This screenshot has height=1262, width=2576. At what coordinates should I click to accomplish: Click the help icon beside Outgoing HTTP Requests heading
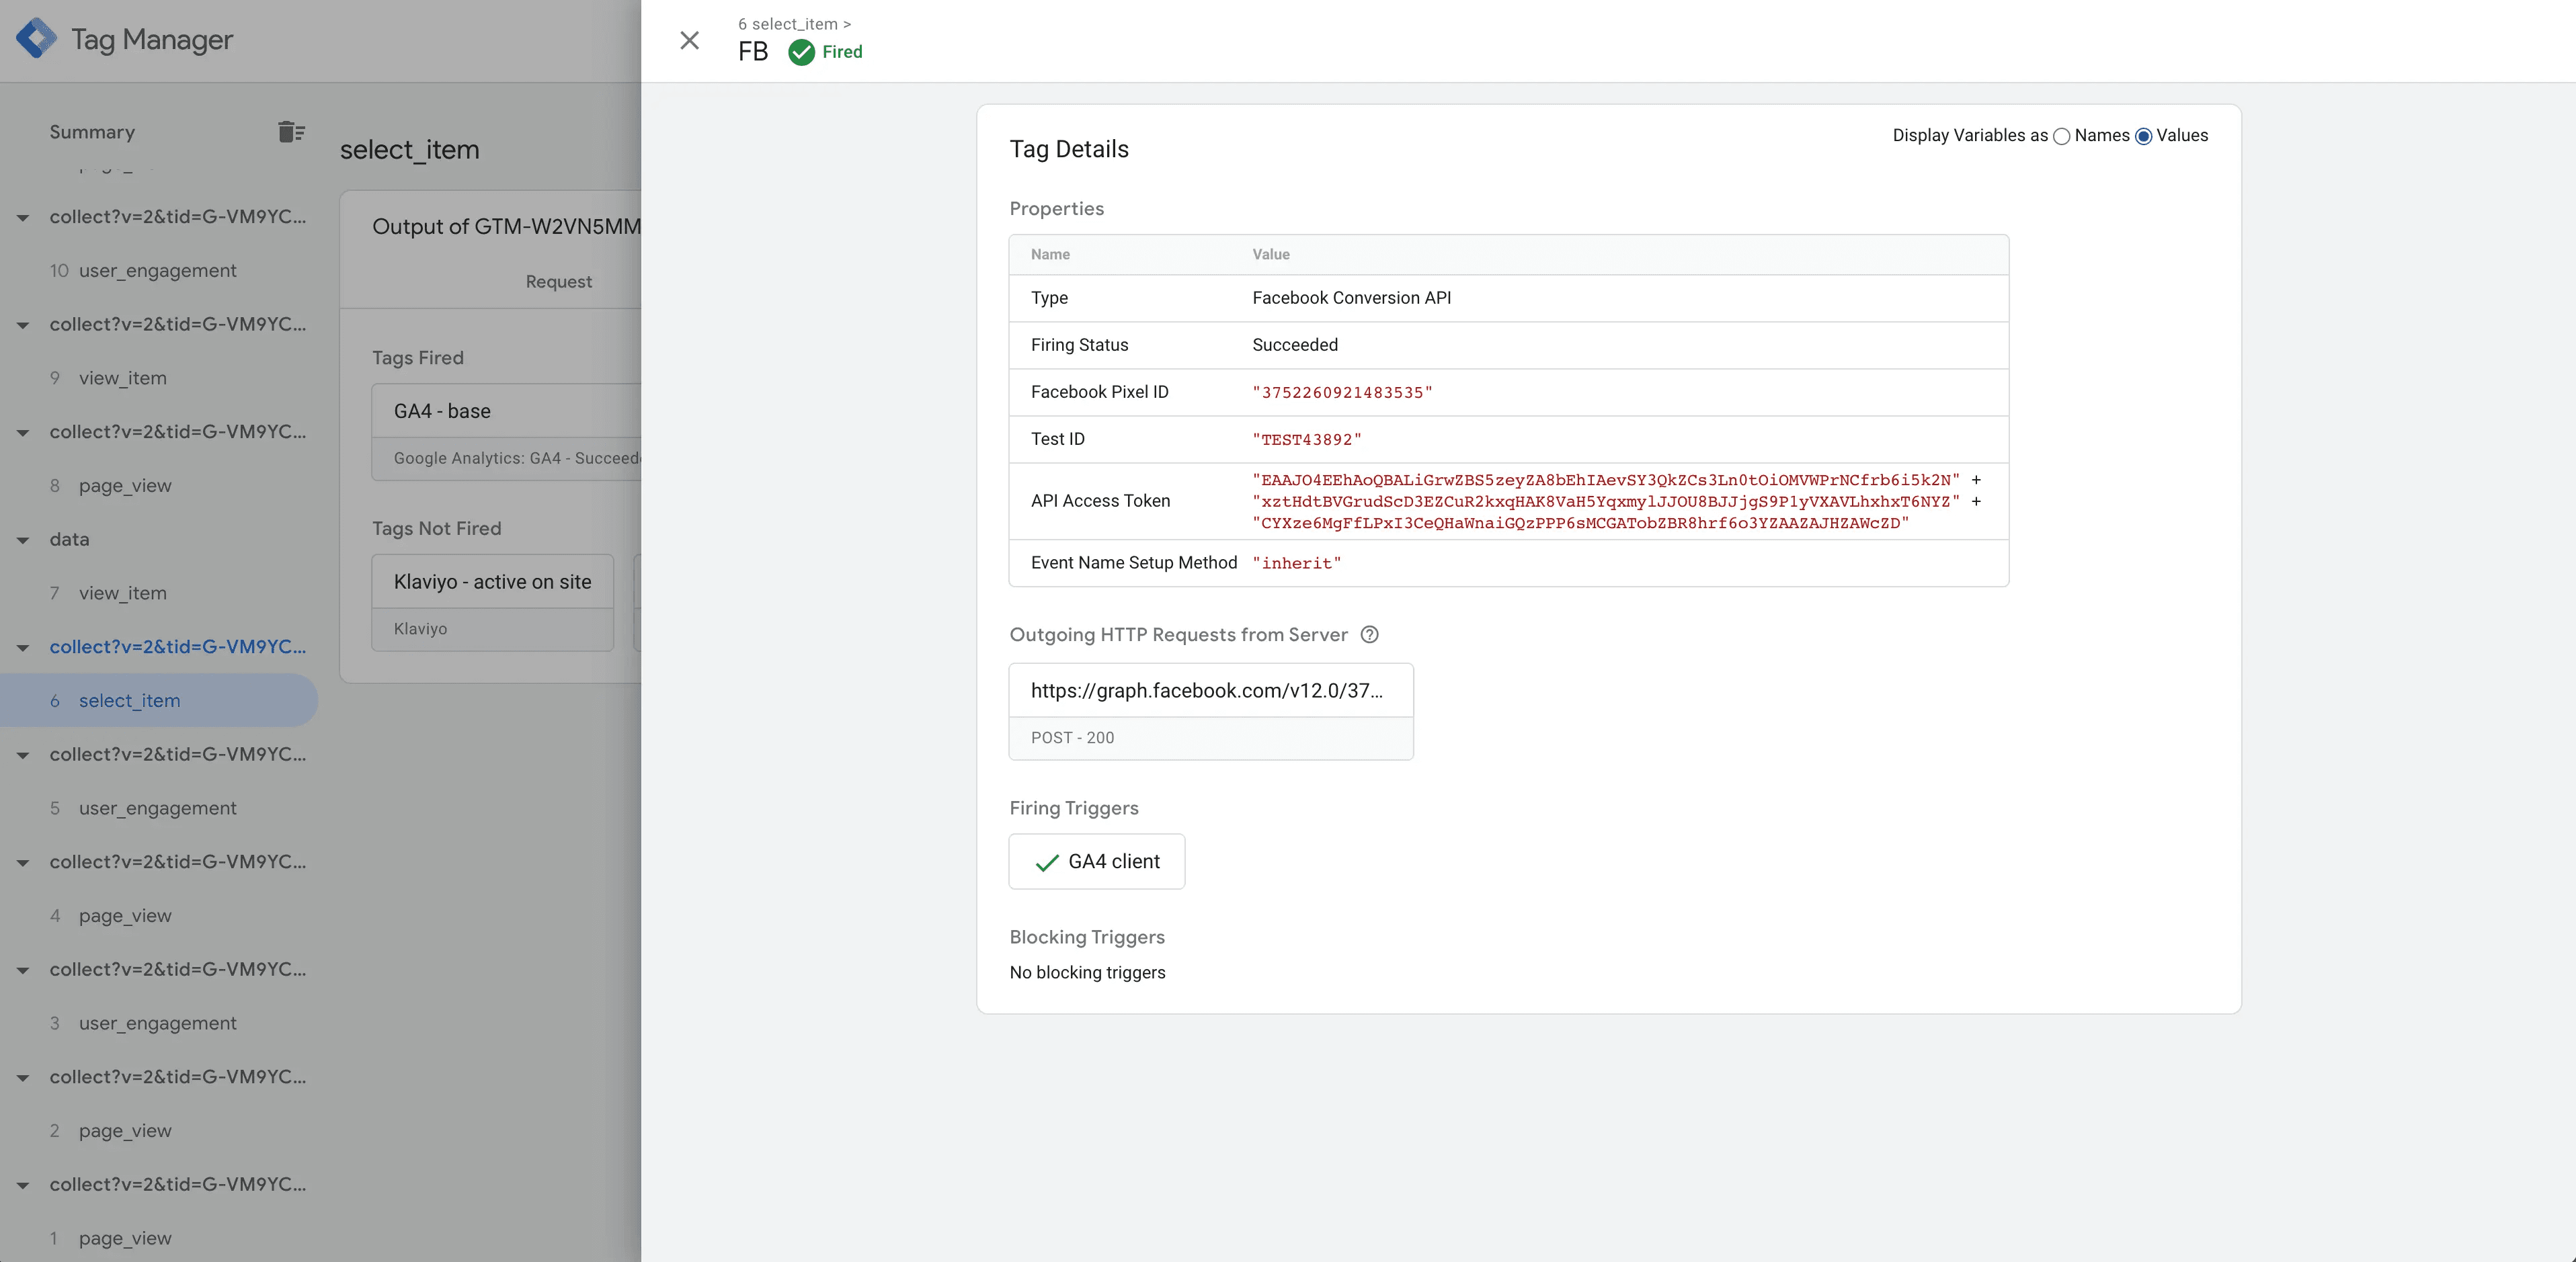point(1369,635)
